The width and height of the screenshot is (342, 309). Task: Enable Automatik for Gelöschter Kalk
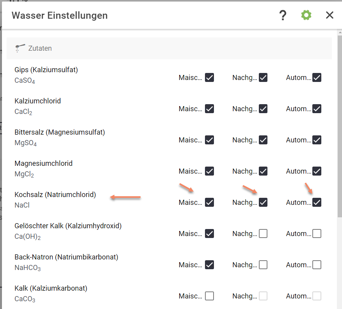(317, 234)
